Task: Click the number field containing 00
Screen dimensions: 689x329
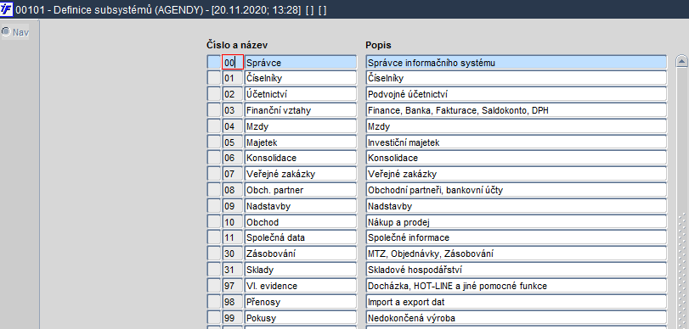Action: pyautogui.click(x=233, y=62)
